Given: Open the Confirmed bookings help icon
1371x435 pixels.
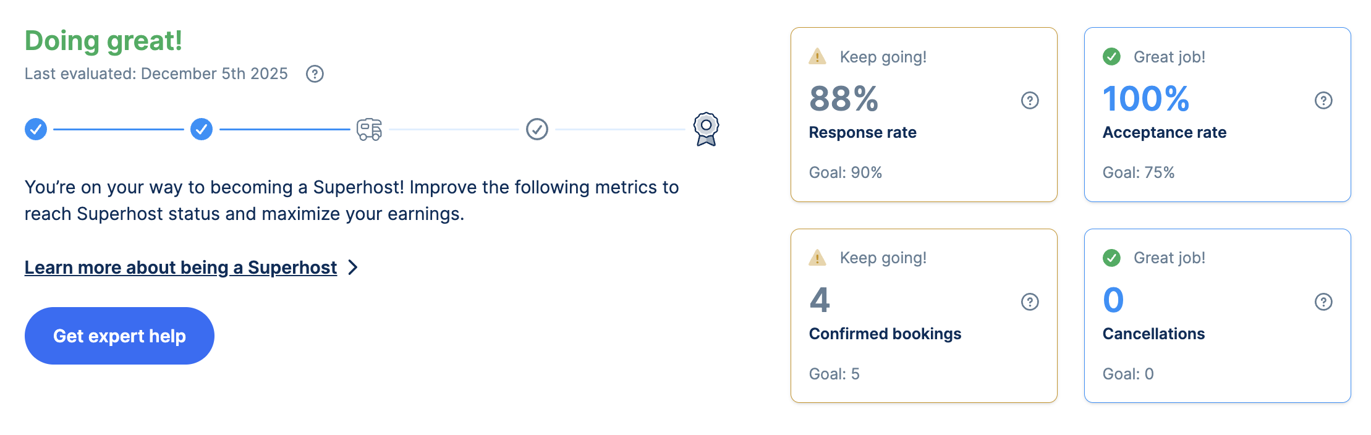Looking at the screenshot, I should (1030, 302).
